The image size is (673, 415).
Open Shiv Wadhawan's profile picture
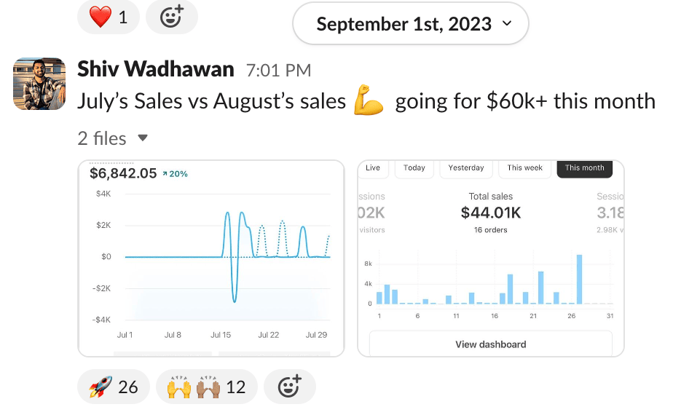pos(40,83)
